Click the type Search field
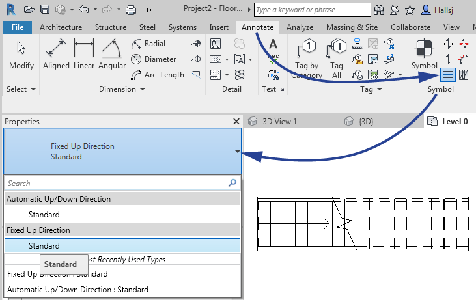 coord(117,184)
